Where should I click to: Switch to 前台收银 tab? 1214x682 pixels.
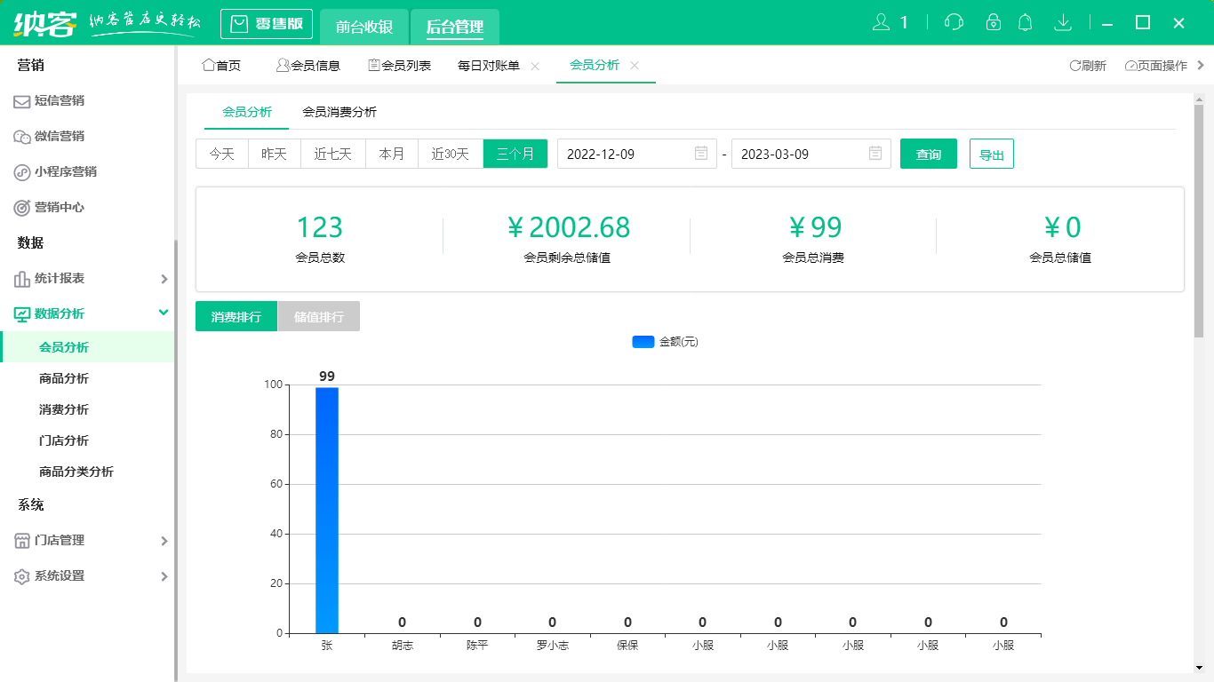click(x=364, y=27)
